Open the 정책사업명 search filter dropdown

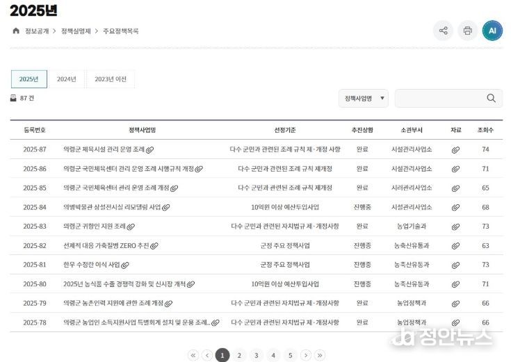point(363,99)
